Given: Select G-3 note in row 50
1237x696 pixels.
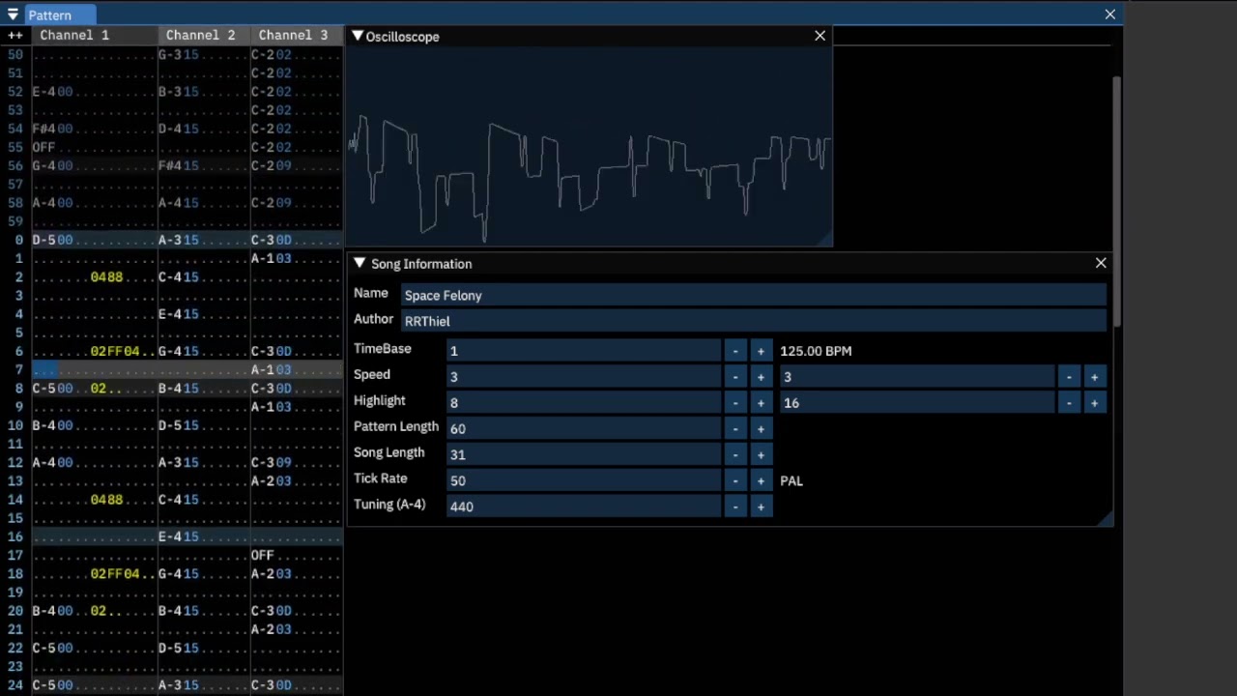Looking at the screenshot, I should 170,54.
